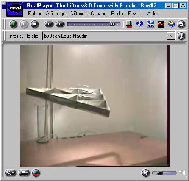Open the zoom magnifier dropdown
Viewport: 189px width, 181px height.
pyautogui.click(x=11, y=173)
